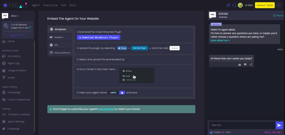The height and width of the screenshot is (135, 285).
Task: Click the sidebar scrollbar
Action: point(34,86)
